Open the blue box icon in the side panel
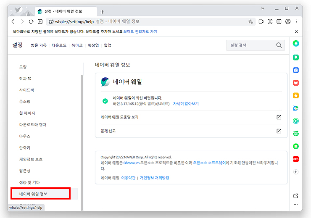This screenshot has height=218, width=311. [x=296, y=70]
